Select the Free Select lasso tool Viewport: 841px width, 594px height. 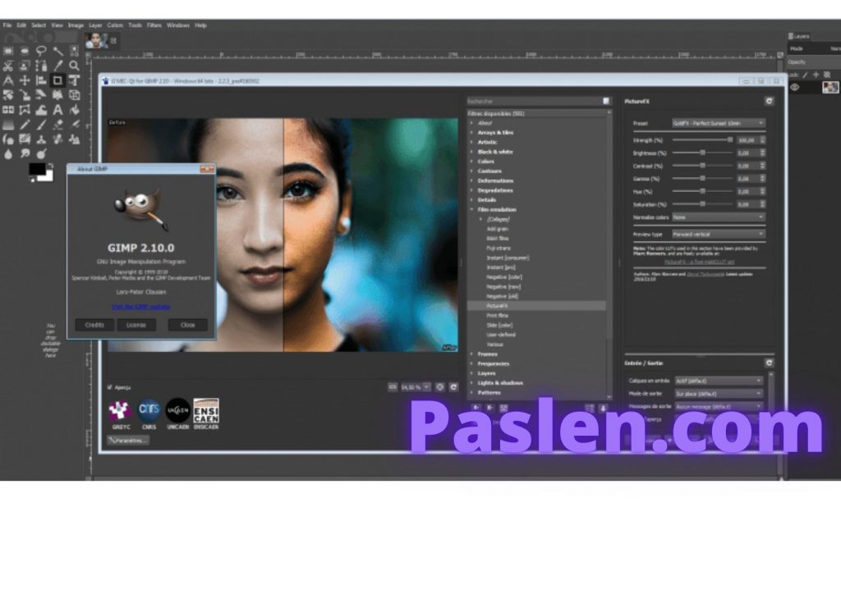pos(41,52)
